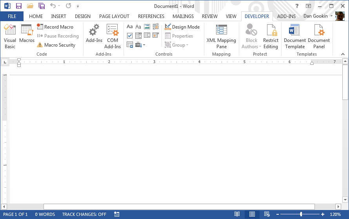
Task: Insert Combo Box content control
Action: pos(138,35)
